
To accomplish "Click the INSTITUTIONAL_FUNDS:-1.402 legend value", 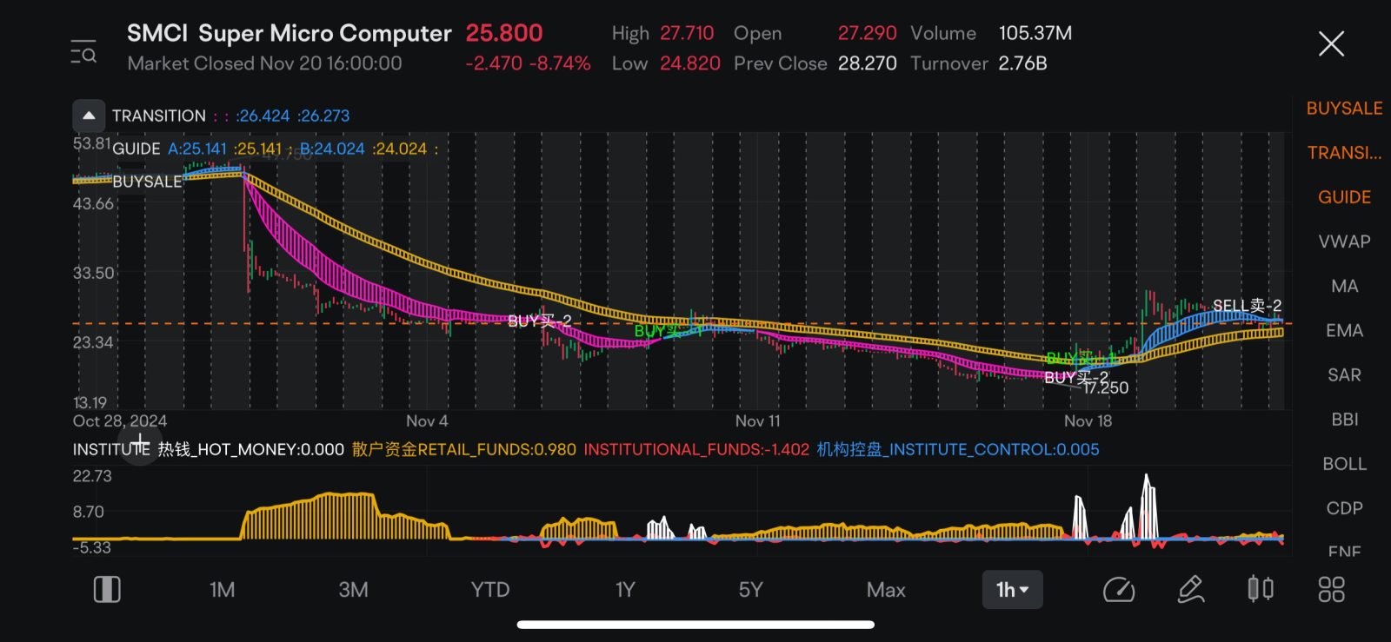I will (x=696, y=449).
